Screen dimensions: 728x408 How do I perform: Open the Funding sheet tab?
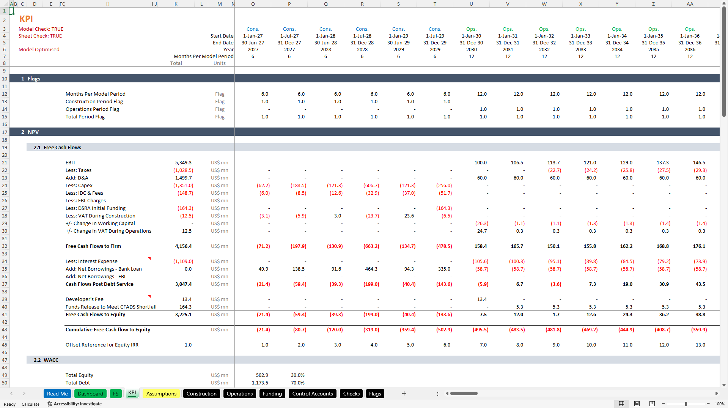point(272,394)
